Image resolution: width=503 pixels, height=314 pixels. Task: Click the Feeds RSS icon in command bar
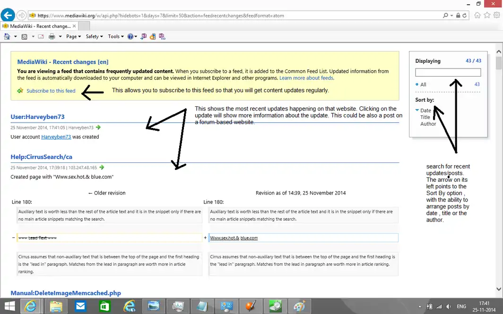click(x=24, y=36)
